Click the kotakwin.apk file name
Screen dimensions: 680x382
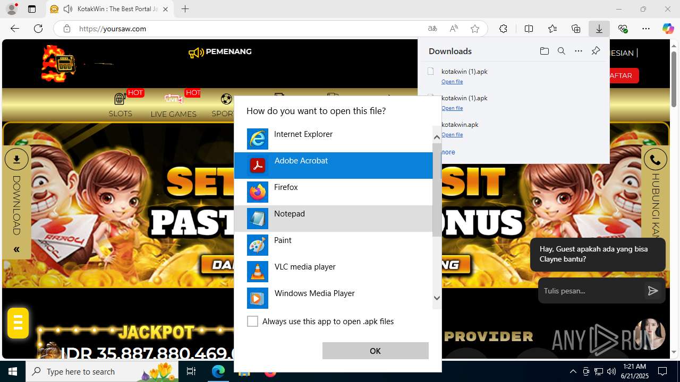(460, 125)
